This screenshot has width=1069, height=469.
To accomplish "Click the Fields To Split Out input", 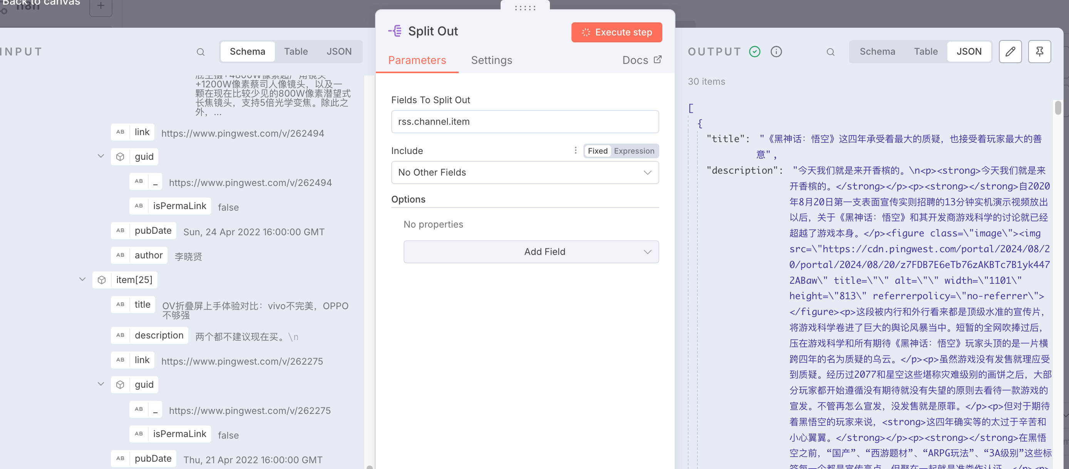I will (524, 122).
